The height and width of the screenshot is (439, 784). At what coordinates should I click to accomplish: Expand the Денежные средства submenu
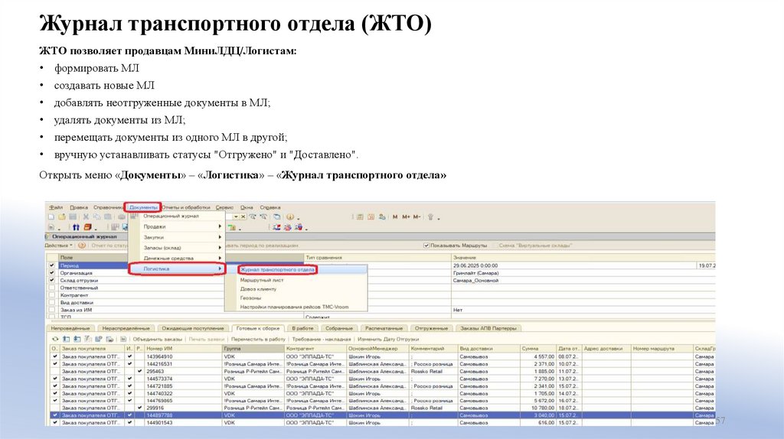coord(176,259)
